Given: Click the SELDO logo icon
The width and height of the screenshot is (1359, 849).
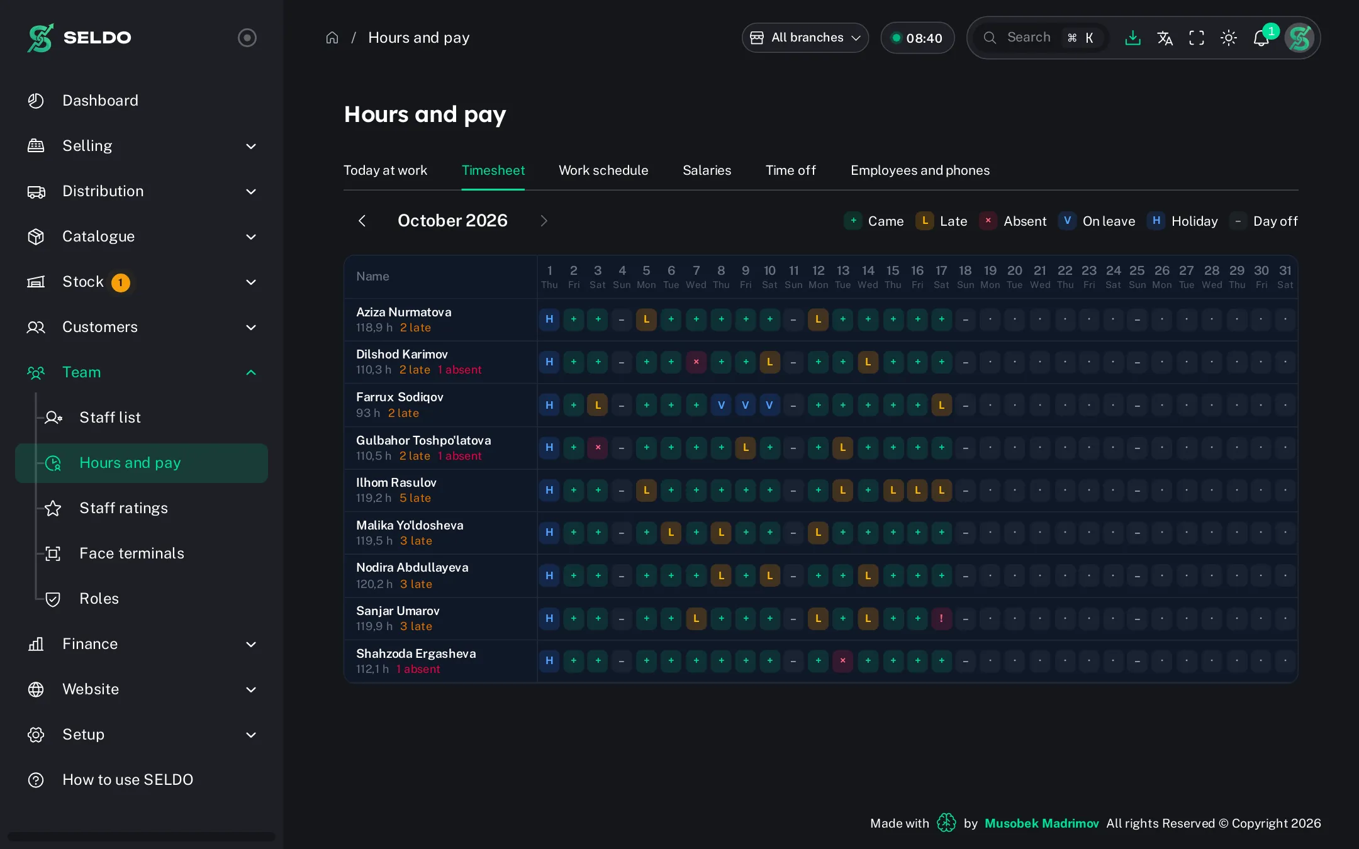Looking at the screenshot, I should tap(40, 38).
